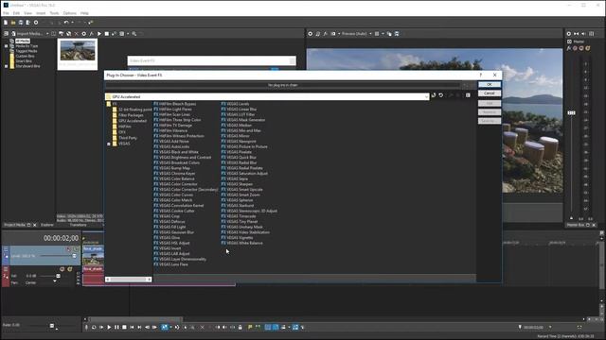Open master bus settings gear icon
The image size is (606, 340).
click(569, 34)
